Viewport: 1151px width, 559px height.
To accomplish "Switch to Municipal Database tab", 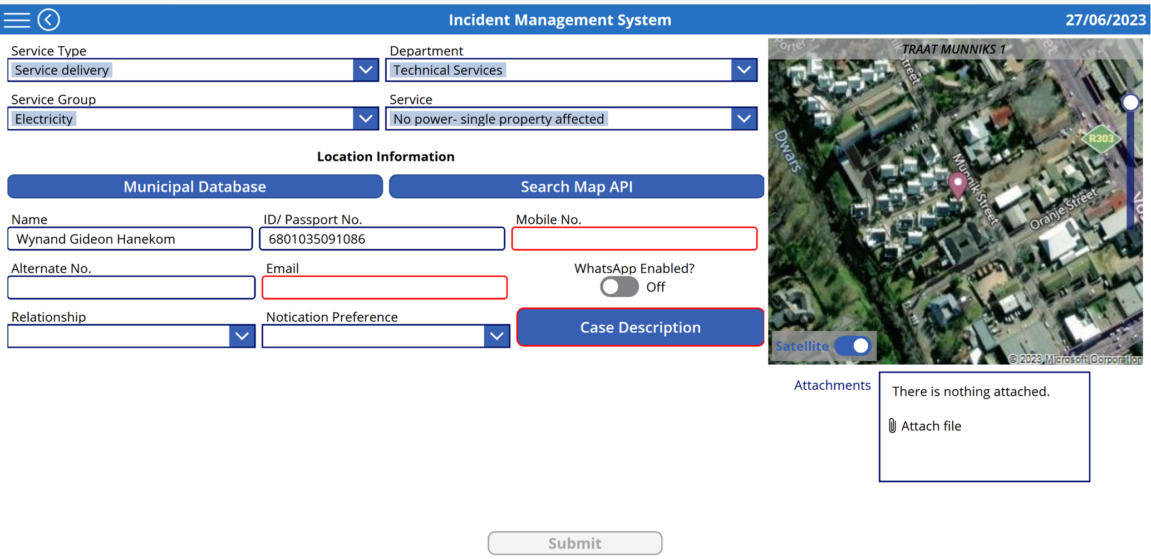I will pyautogui.click(x=195, y=187).
